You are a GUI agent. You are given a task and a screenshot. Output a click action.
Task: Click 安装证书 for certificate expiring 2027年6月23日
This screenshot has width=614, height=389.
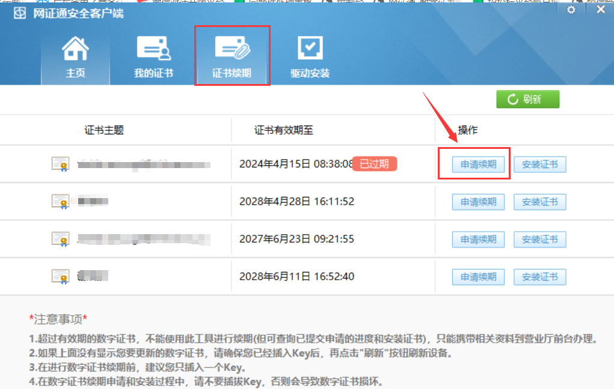coord(539,240)
